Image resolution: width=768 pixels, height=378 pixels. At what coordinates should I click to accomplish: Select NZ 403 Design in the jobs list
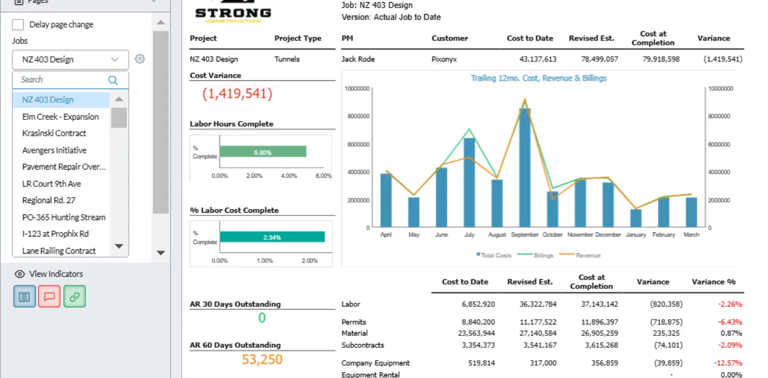pos(61,100)
